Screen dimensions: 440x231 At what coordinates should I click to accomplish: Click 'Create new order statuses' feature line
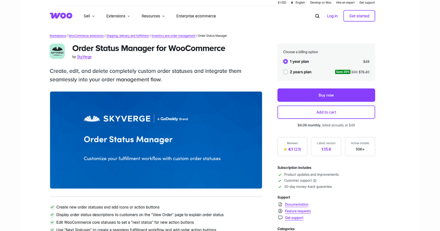pos(108,207)
